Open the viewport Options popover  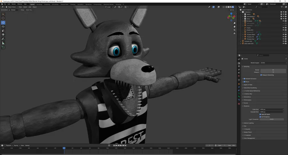pos(233,10)
